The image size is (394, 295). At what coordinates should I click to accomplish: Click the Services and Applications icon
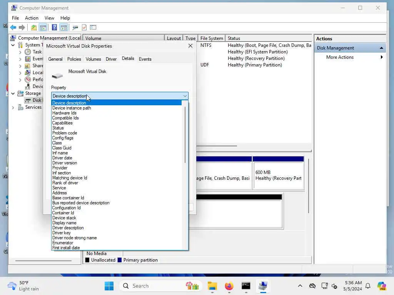click(x=20, y=108)
